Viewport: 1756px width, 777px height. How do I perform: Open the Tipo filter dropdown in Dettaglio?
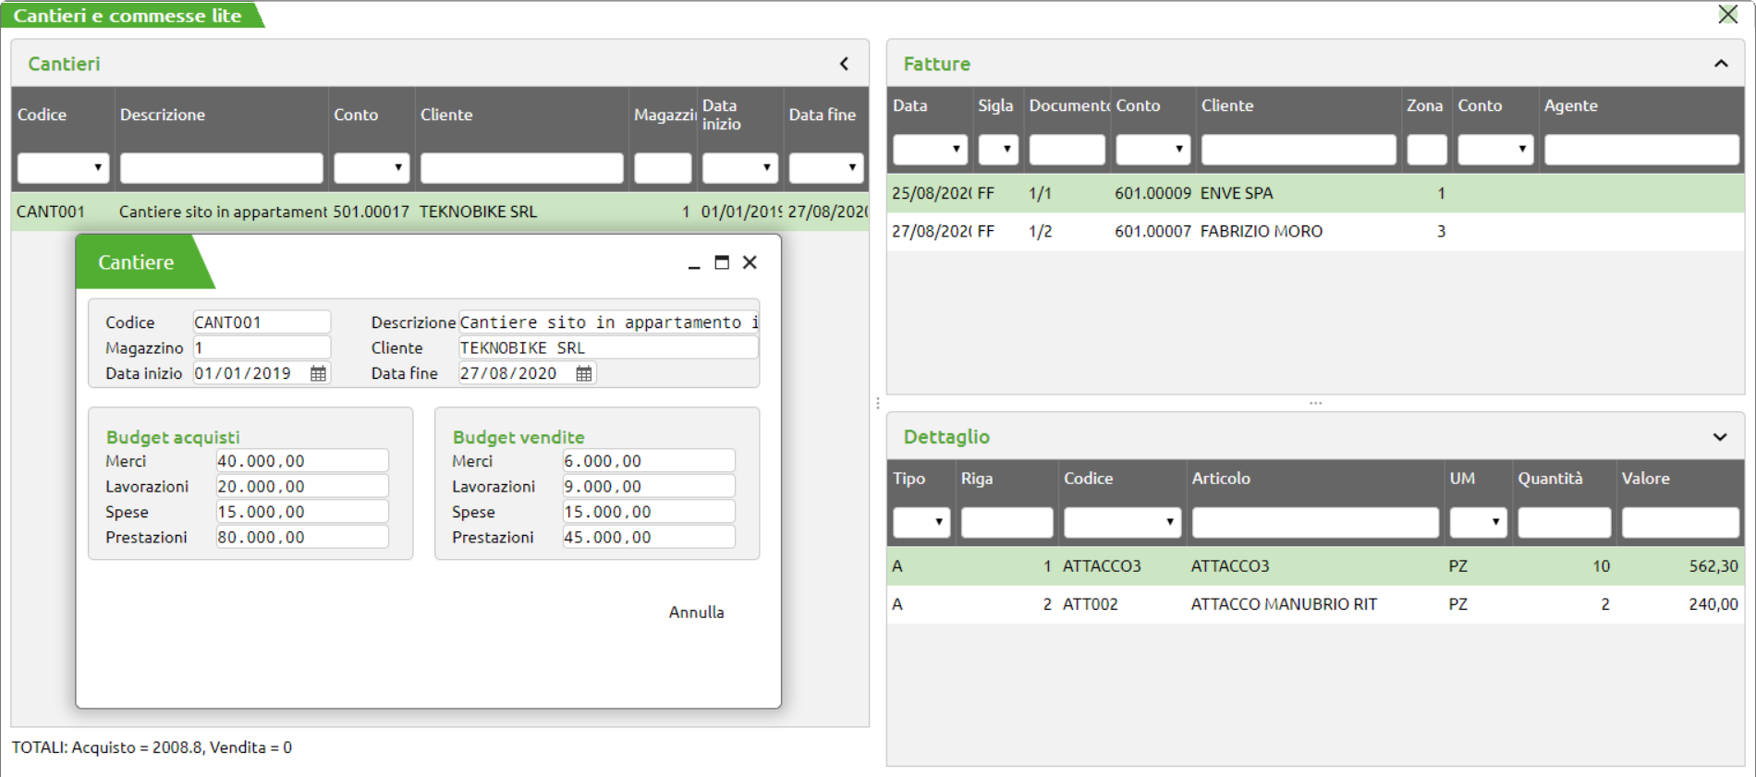[938, 523]
